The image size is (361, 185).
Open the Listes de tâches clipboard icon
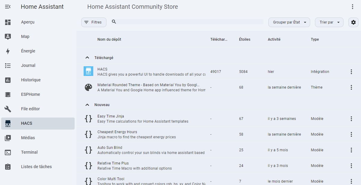[8, 167]
